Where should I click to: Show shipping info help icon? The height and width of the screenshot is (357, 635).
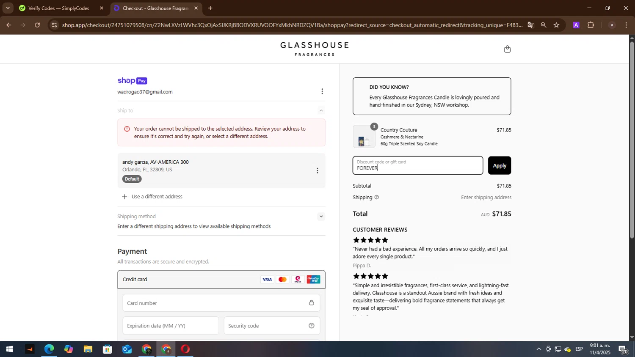pos(376,198)
